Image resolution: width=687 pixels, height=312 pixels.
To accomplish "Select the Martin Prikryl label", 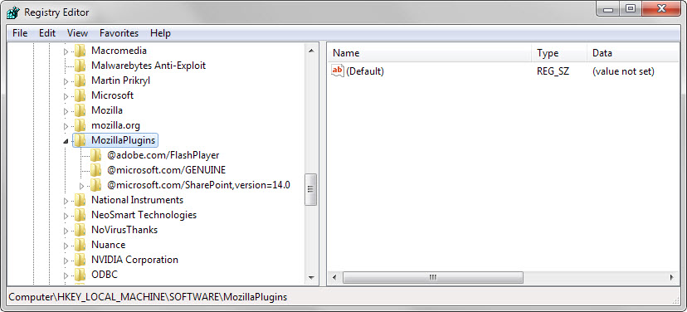I will click(x=121, y=80).
